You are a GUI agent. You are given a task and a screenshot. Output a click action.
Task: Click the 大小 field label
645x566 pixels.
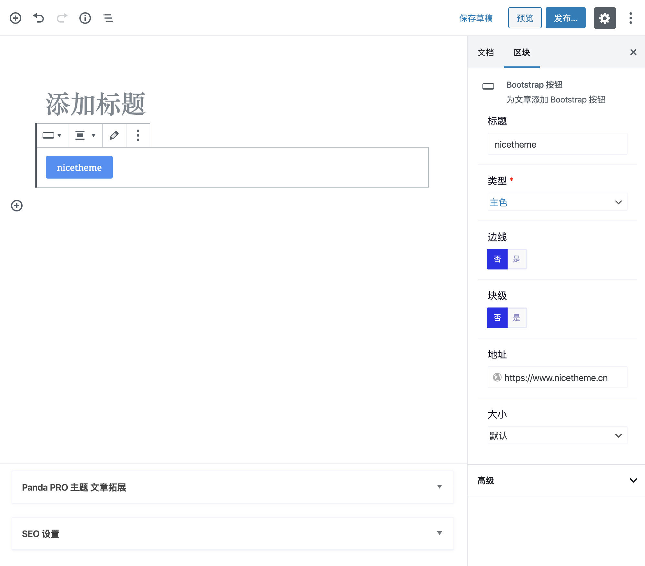pyautogui.click(x=497, y=414)
